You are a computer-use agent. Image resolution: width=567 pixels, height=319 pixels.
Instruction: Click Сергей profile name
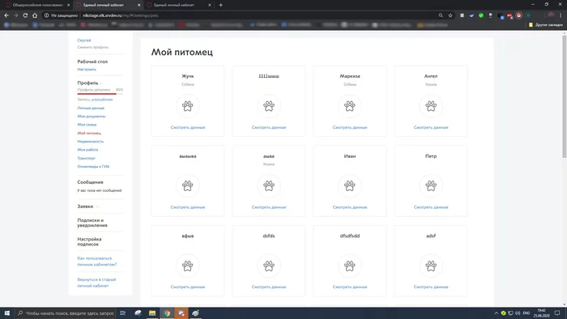coord(84,40)
